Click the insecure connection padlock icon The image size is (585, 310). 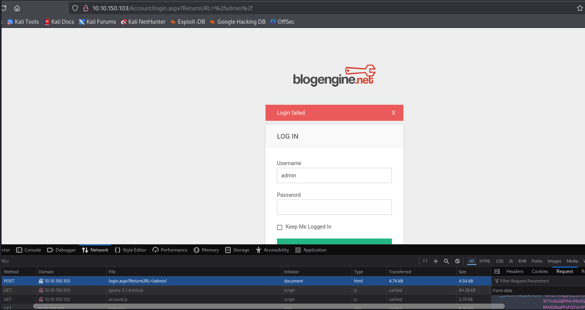coord(86,8)
